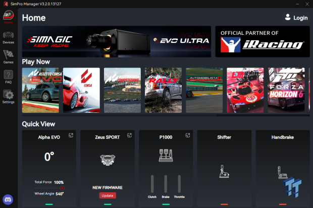Image resolution: width=313 pixels, height=208 pixels.
Task: Open the Home section in the sidebar
Action: pos(9,17)
